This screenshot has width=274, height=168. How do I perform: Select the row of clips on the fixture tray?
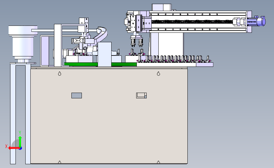tap(174, 59)
